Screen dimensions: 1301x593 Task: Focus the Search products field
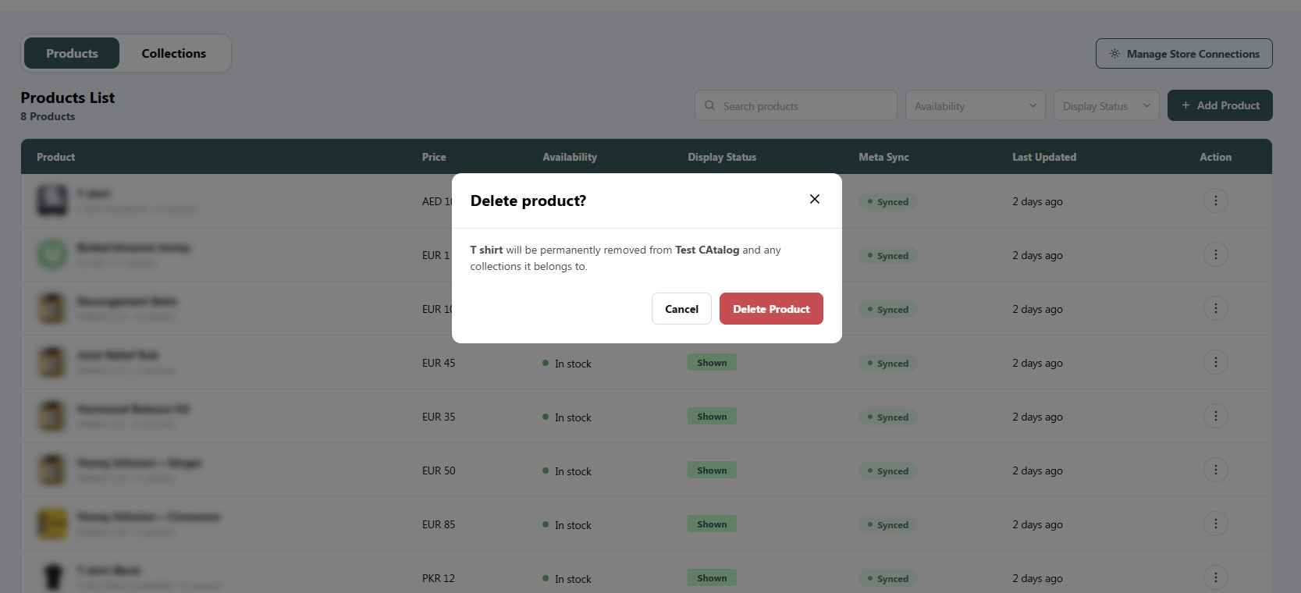(x=795, y=105)
